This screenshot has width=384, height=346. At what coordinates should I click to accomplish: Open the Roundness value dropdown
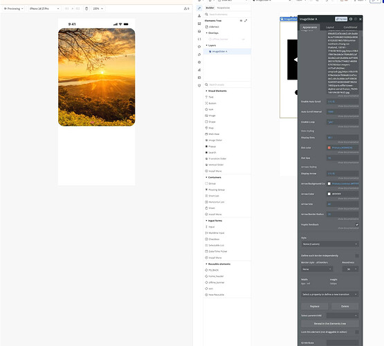click(350, 269)
